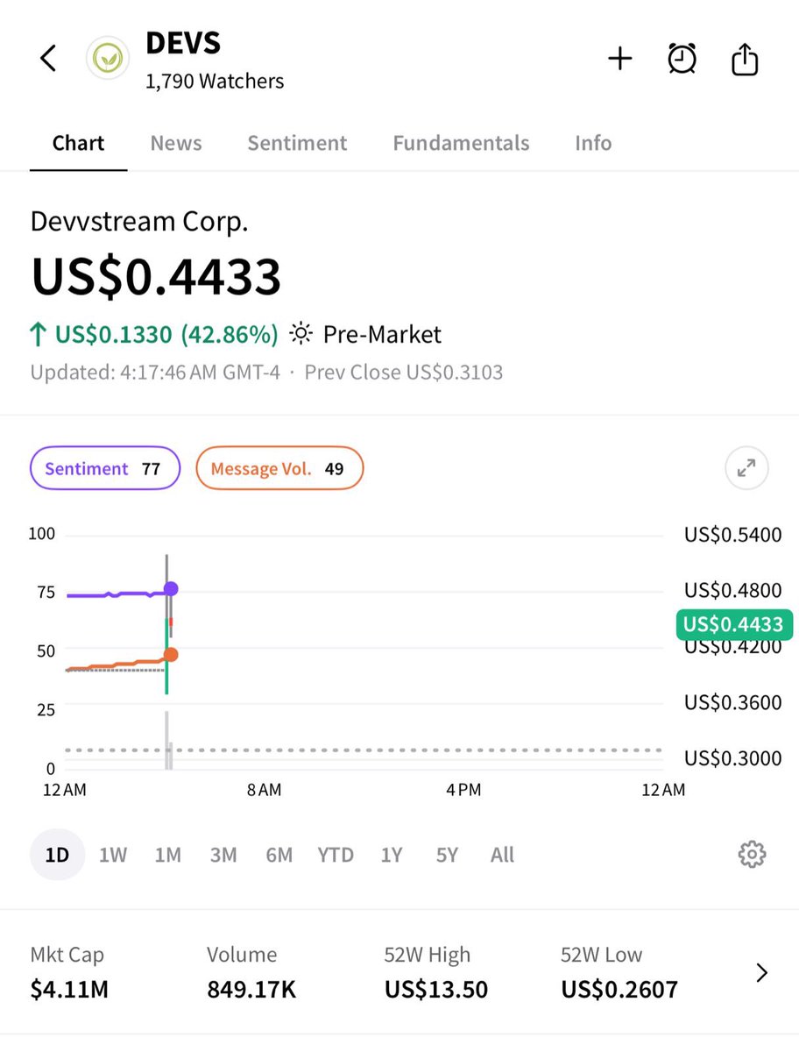Screen dimensions: 799x1052
Task: Share the DEVS page using share icon
Action: tap(744, 59)
